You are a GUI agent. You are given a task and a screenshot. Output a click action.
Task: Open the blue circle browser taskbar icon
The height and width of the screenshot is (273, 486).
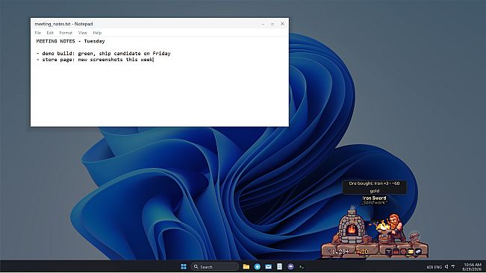point(258,266)
